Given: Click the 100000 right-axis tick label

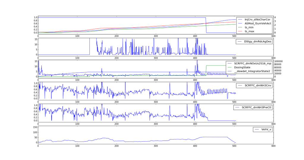Looking at the screenshot, I should [281, 61].
